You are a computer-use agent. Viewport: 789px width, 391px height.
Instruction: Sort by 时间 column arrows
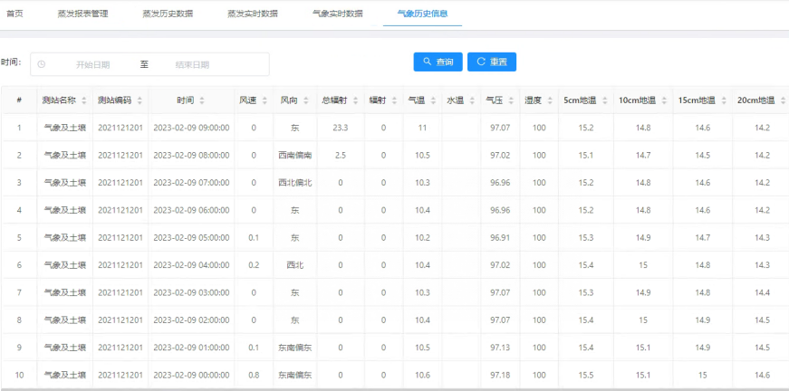tap(202, 100)
